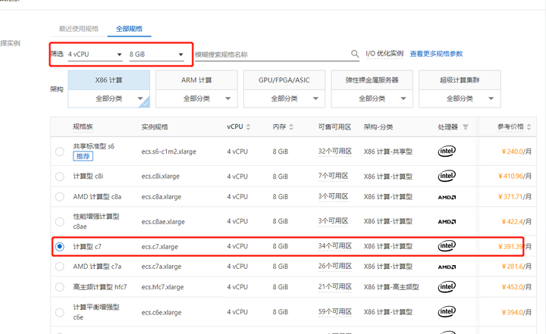Select AMD 计算型 c8a radio button

click(x=60, y=197)
